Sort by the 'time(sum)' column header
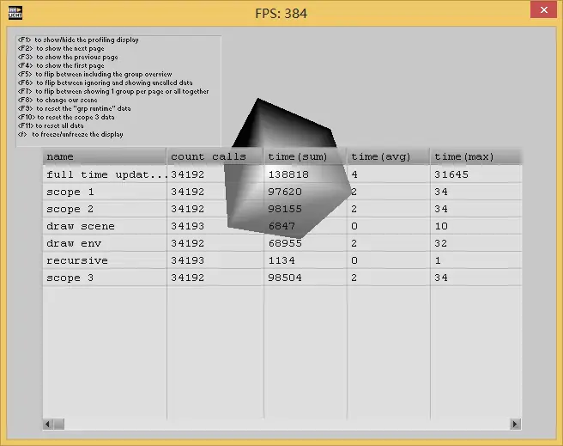Screen dimensions: 563x446 point(304,156)
